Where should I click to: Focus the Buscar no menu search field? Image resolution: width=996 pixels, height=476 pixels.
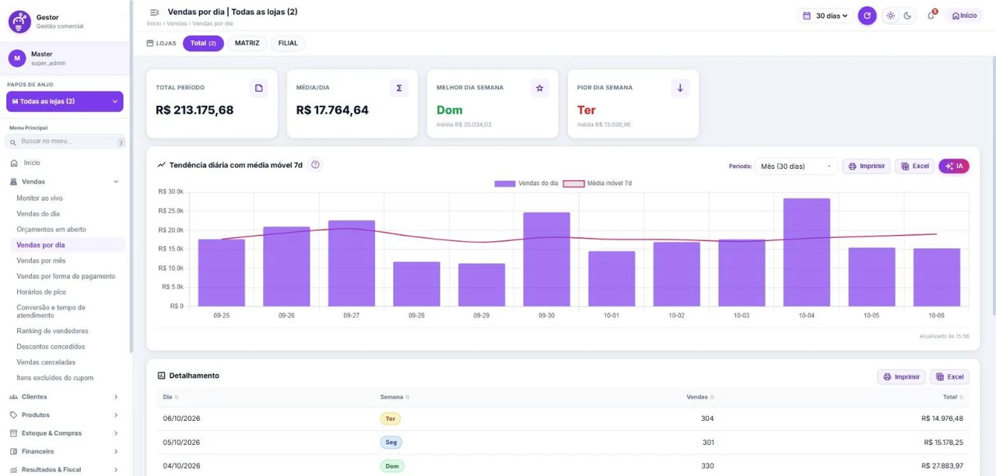[x=65, y=142]
